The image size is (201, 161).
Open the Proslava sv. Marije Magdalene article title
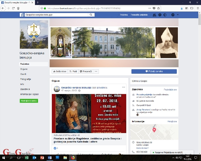tap(88, 140)
